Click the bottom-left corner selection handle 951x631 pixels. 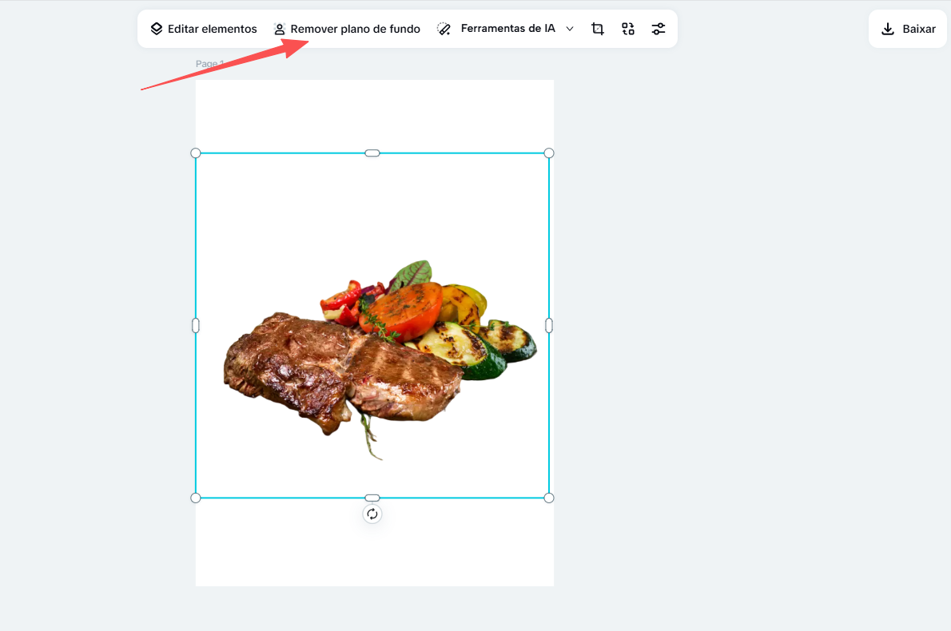tap(196, 497)
